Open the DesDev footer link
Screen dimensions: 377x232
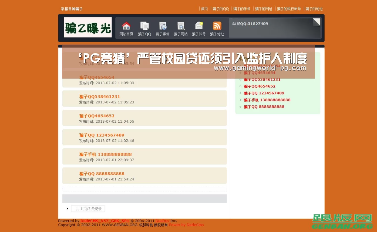(x=162, y=221)
